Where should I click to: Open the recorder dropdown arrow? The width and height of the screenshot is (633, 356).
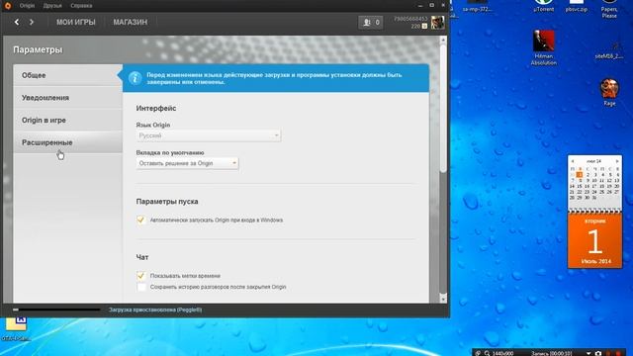(x=588, y=353)
